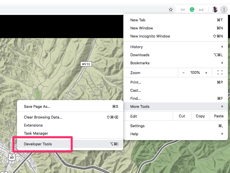Choose Clear Browsing Data option
The width and height of the screenshot is (230, 173).
coord(43,117)
